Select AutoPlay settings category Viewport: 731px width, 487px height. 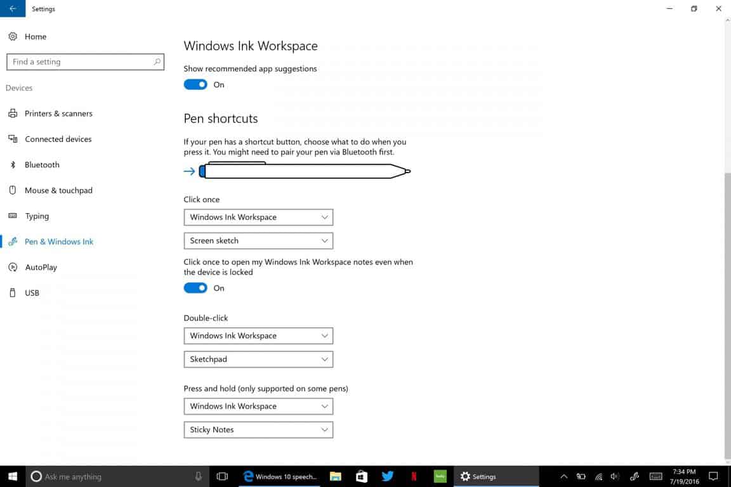point(41,267)
